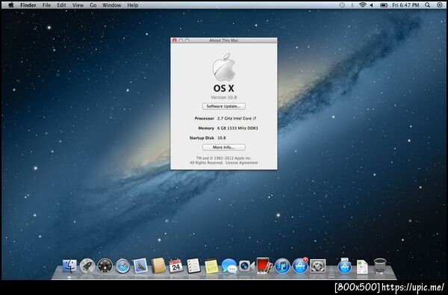The height and width of the screenshot is (295, 448).
Task: Click the Apple logo in About window
Action: 224,67
